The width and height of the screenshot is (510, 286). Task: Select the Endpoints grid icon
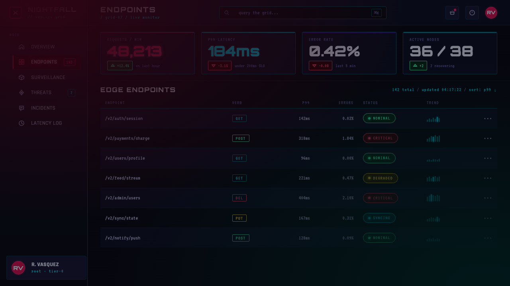22,62
